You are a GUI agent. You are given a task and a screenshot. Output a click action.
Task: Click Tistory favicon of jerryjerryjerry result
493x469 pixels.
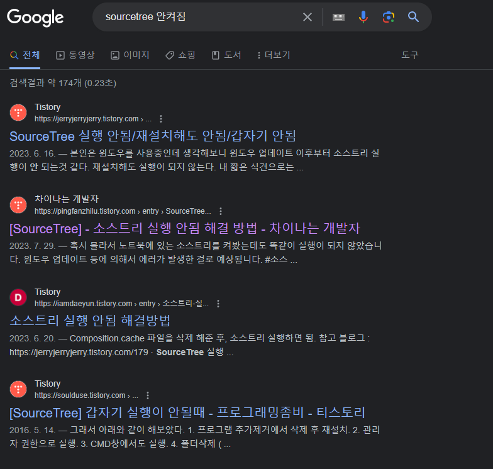point(18,113)
